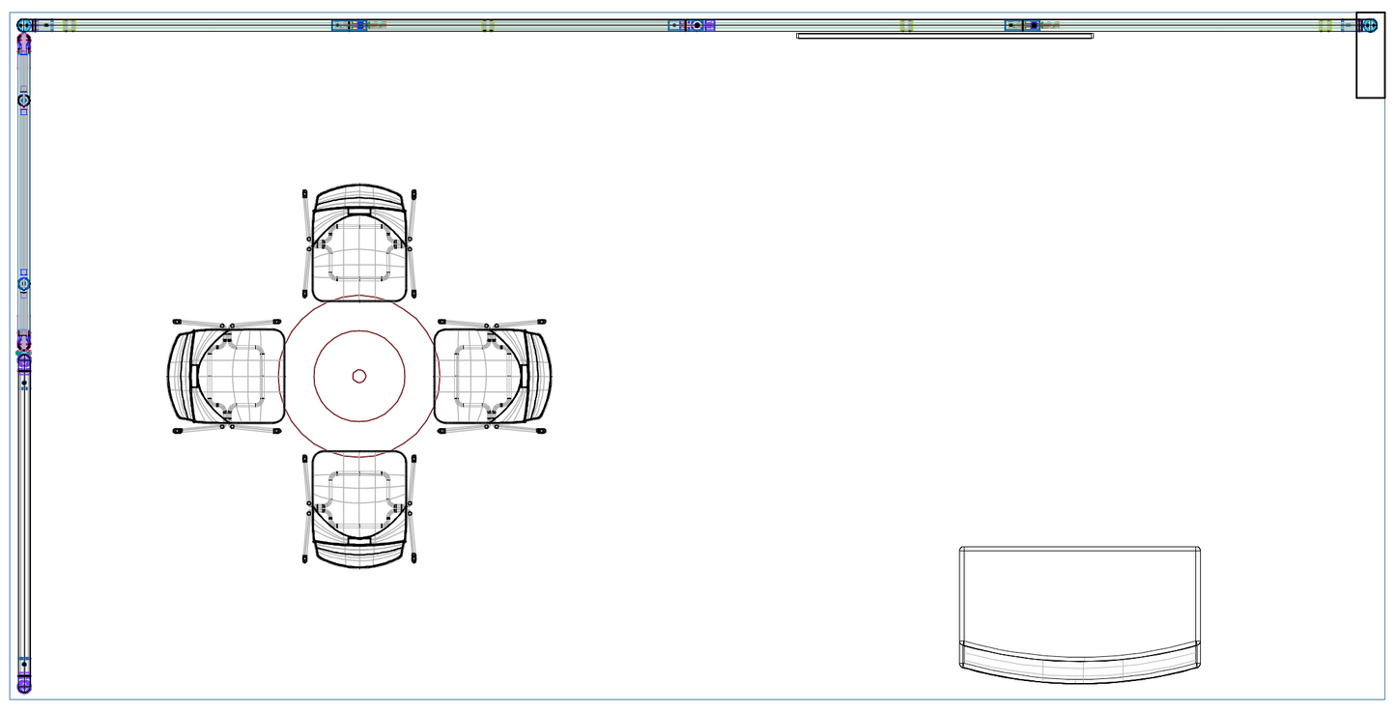Select the long thin bar beneath the top wall
The image size is (1396, 712).
tap(944, 36)
